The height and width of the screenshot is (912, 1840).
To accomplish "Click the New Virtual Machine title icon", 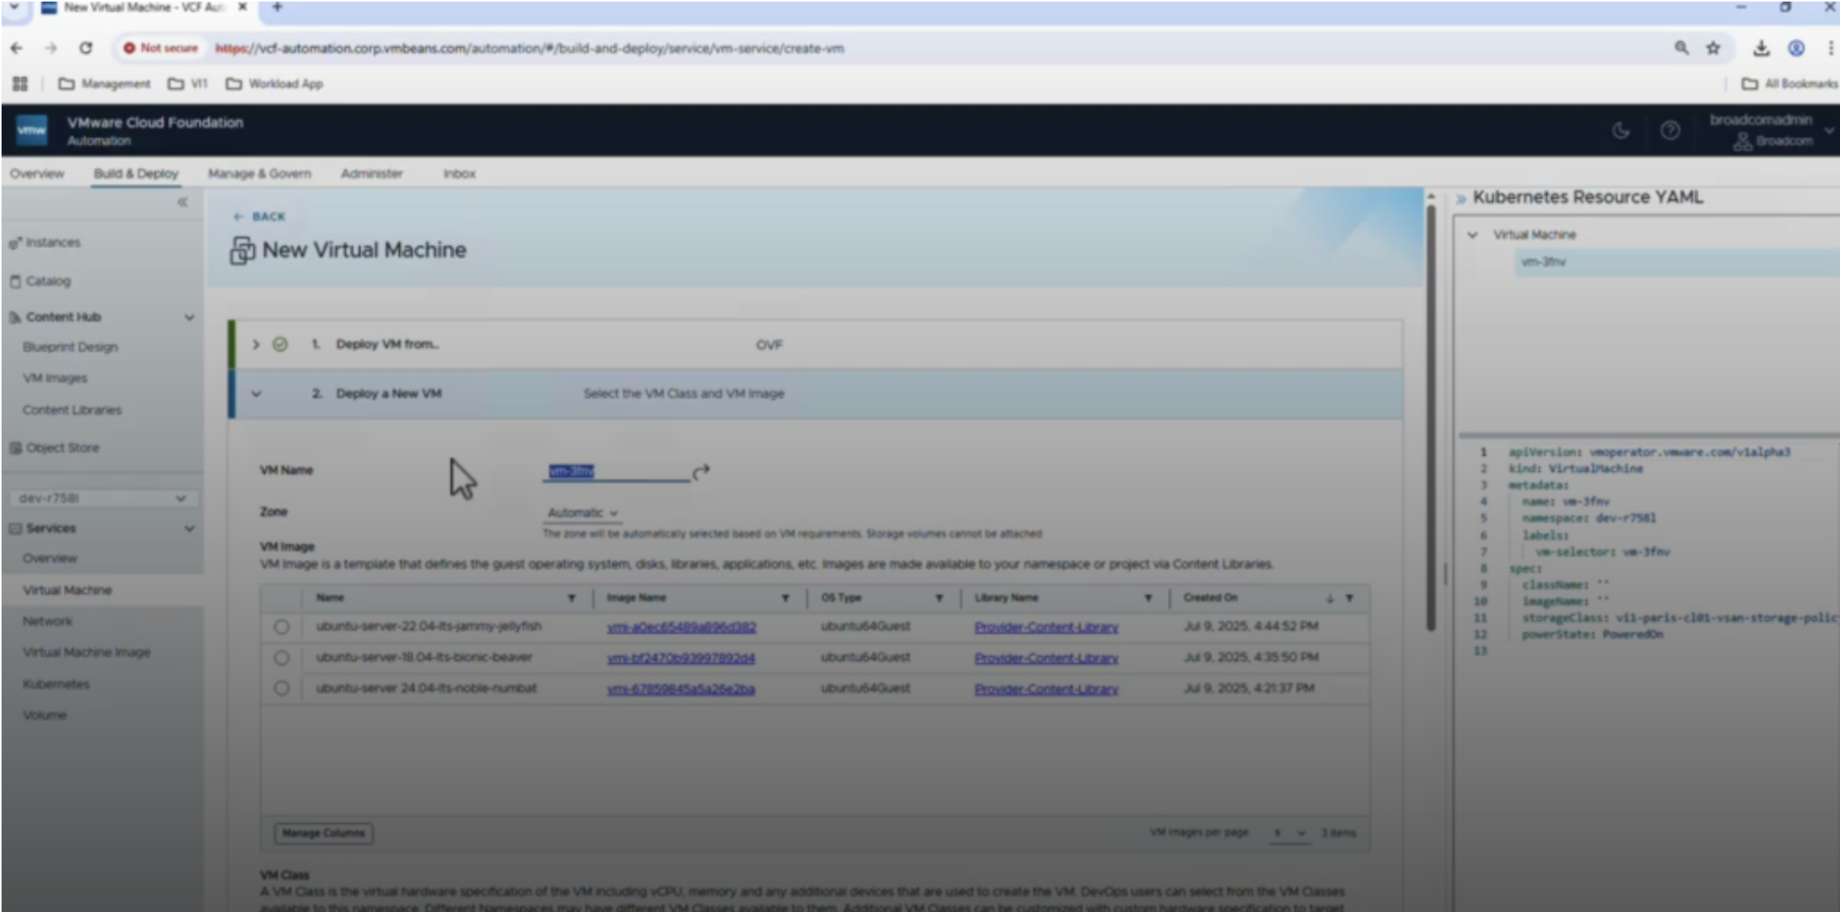I will coord(242,251).
